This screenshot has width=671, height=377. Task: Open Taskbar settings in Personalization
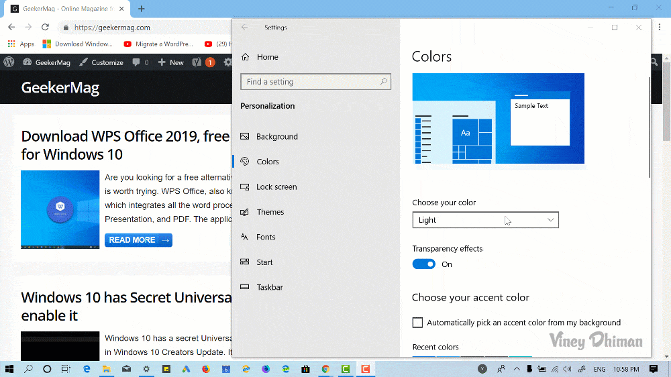[x=262, y=287]
